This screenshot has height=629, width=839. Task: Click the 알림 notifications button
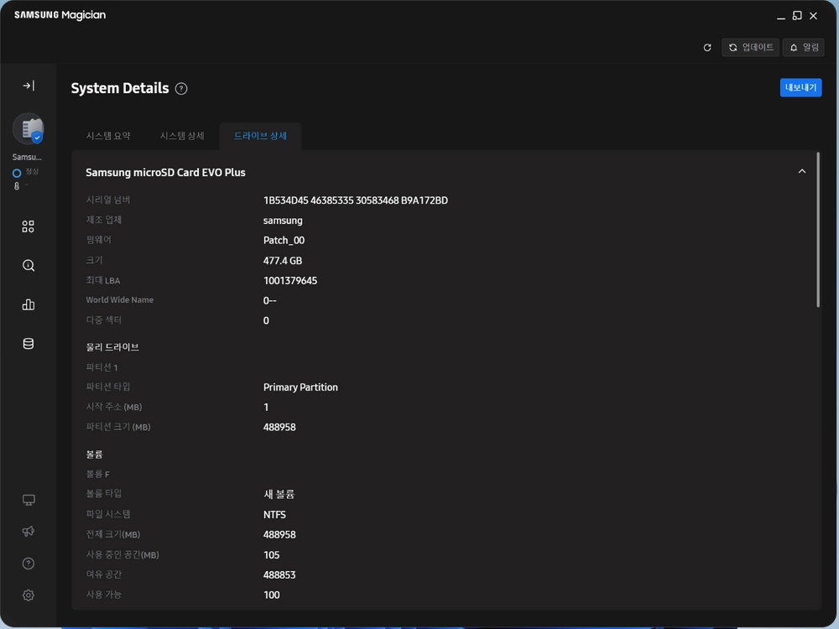click(x=804, y=48)
